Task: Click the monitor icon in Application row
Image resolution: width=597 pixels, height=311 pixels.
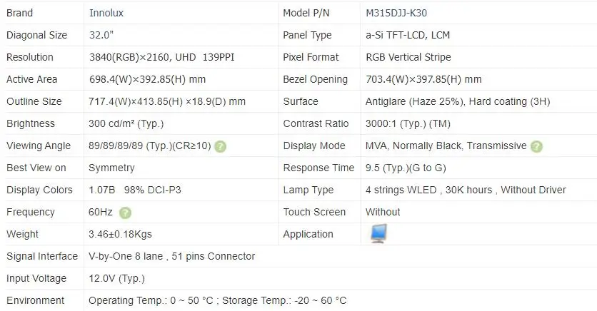Action: (377, 233)
